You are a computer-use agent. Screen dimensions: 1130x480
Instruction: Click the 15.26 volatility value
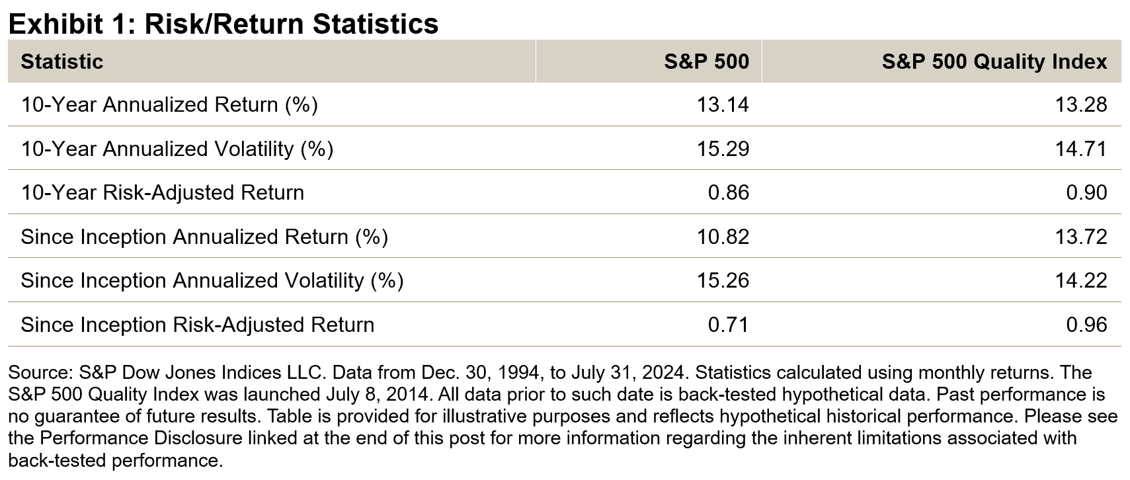click(x=723, y=280)
